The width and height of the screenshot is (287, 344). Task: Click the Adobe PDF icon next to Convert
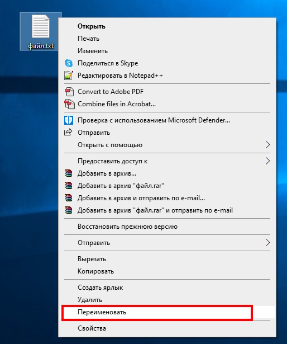(x=69, y=92)
